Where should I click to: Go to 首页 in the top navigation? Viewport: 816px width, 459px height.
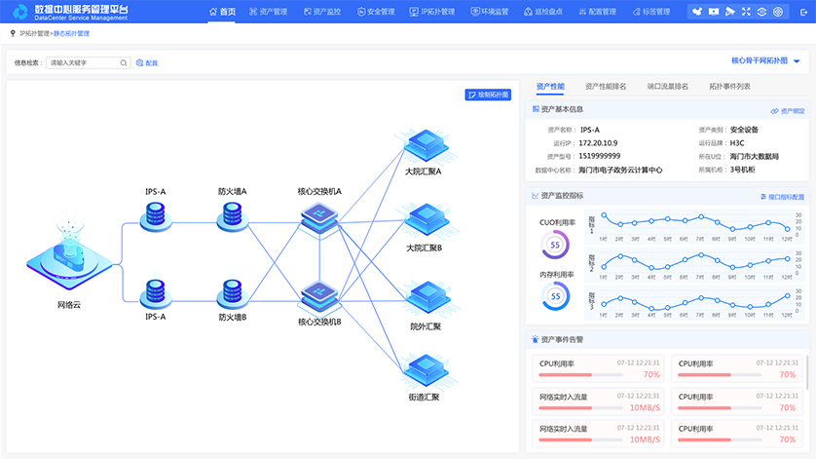[222, 12]
